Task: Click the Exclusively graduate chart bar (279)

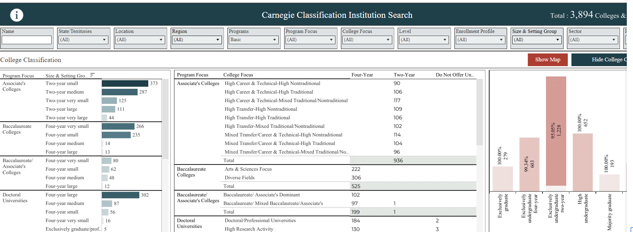Action: point(503,179)
